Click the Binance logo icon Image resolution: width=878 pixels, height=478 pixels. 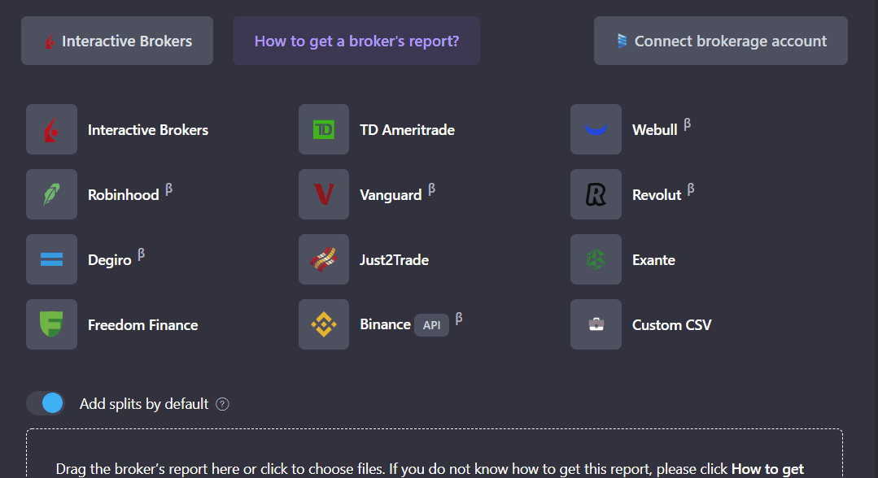point(324,324)
